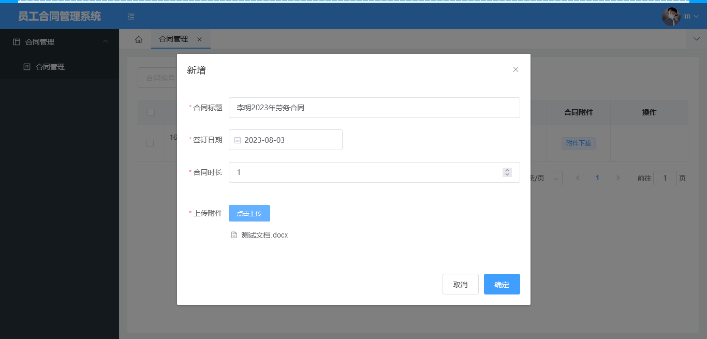Open uploaded file 测试文档.docx

point(264,235)
